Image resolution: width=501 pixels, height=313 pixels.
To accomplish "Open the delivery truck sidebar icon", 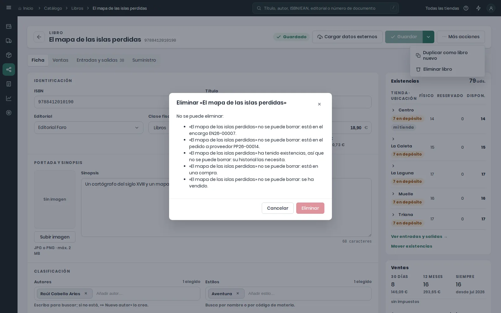I will tap(9, 41).
